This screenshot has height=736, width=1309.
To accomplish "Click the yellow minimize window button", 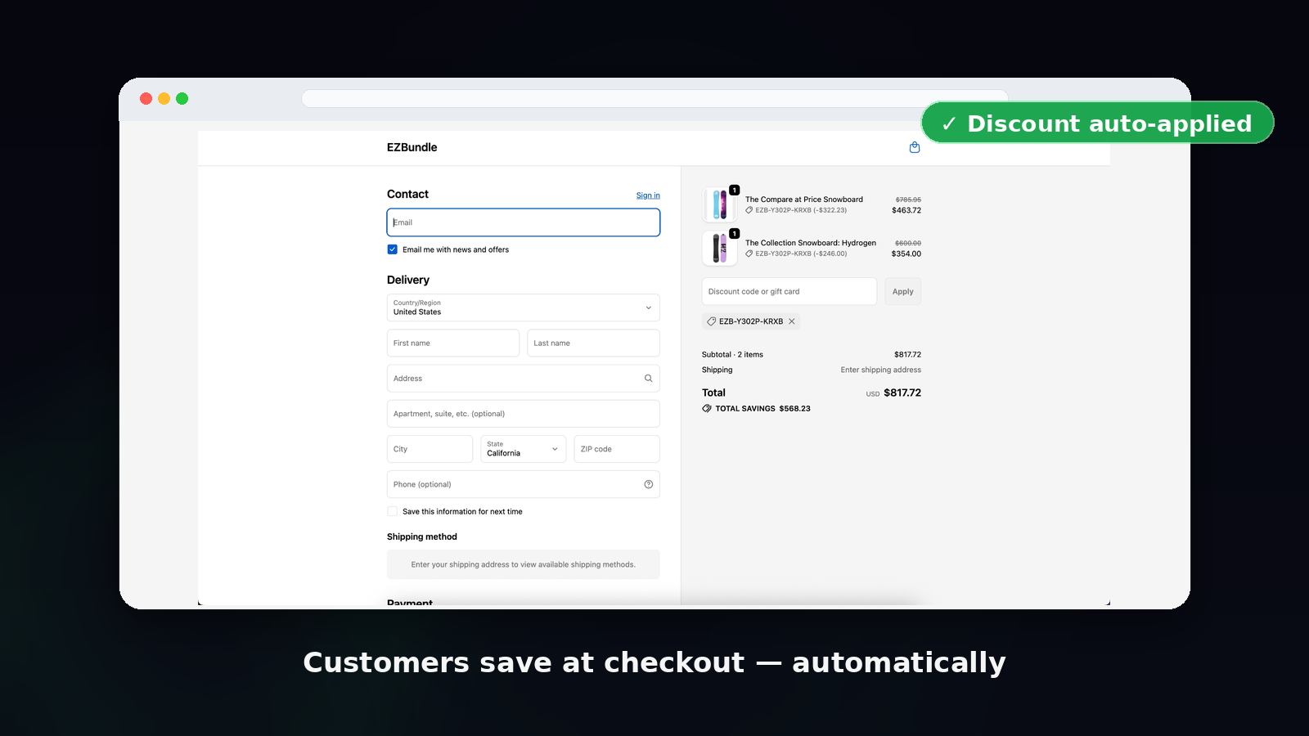I will tap(164, 98).
